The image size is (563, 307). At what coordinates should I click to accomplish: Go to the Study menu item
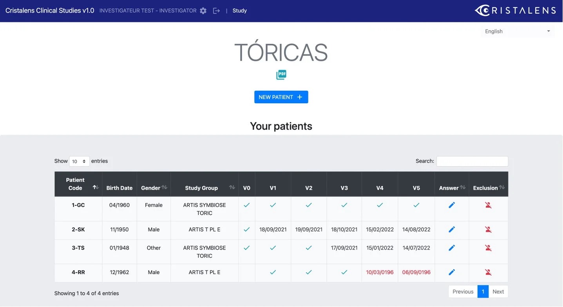(x=239, y=11)
